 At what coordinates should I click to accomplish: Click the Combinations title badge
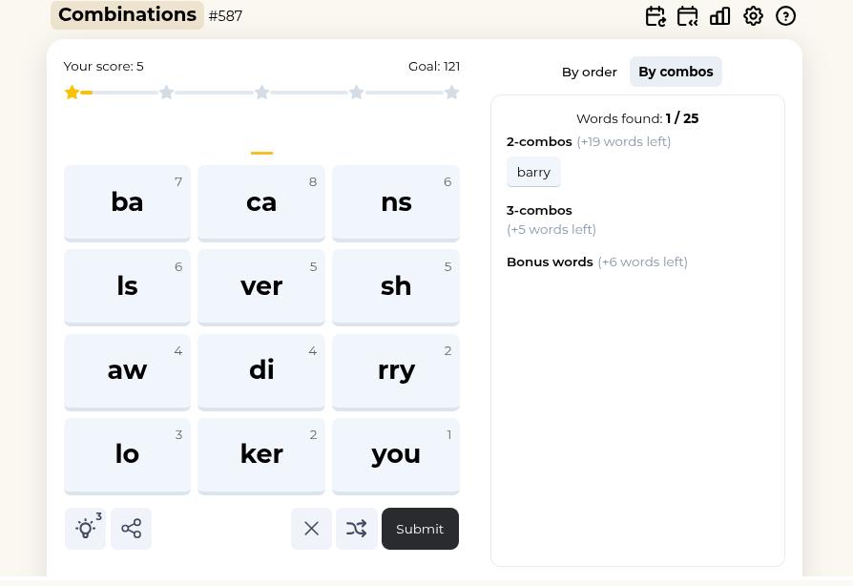click(x=127, y=15)
